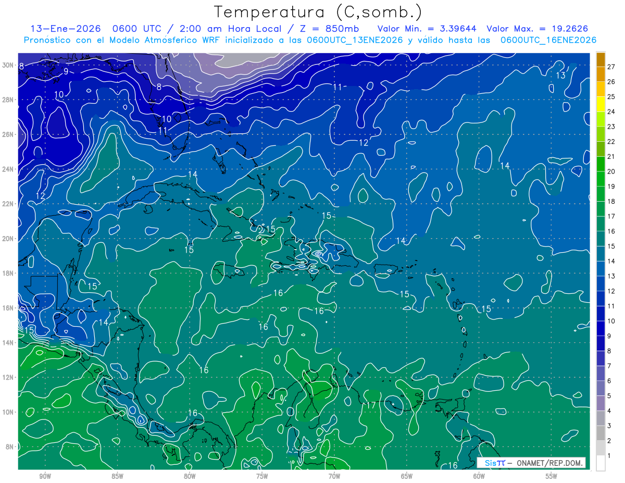Click the 'Valor Min. = 3.39644' text
625x483 pixels.
427,29
